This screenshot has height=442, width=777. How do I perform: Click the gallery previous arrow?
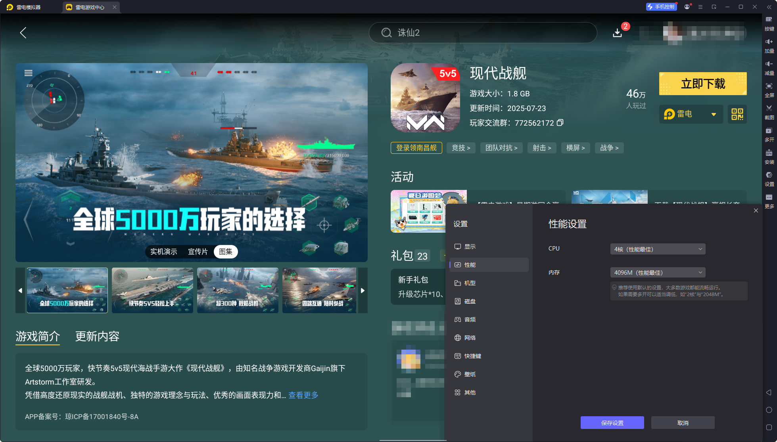20,291
